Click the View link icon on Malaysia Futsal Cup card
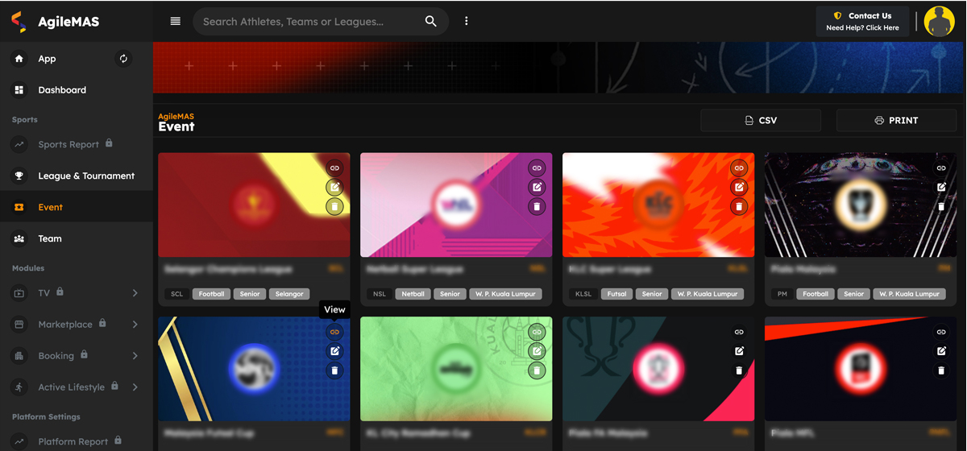Viewport: 967px width, 451px height. [334, 332]
